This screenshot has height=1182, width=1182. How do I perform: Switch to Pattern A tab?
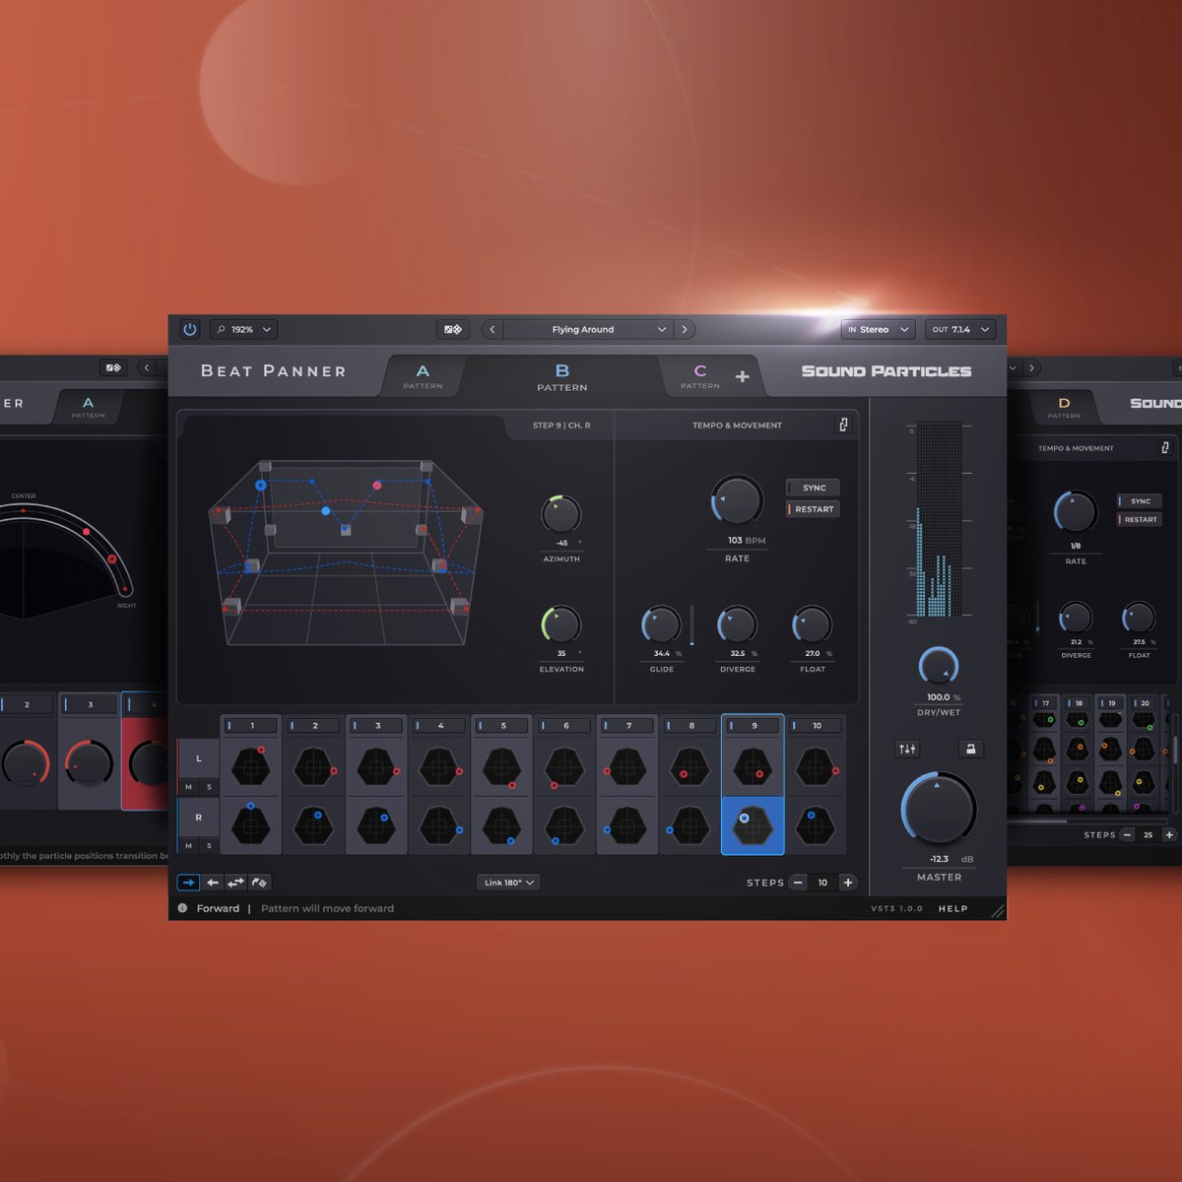click(x=423, y=376)
